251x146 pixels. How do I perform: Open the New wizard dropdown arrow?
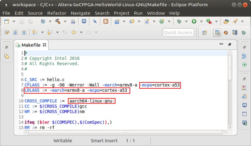click(14, 21)
